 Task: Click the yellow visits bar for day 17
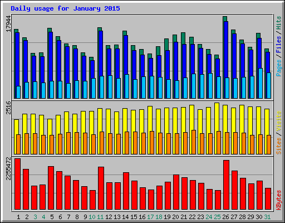pos(150,119)
